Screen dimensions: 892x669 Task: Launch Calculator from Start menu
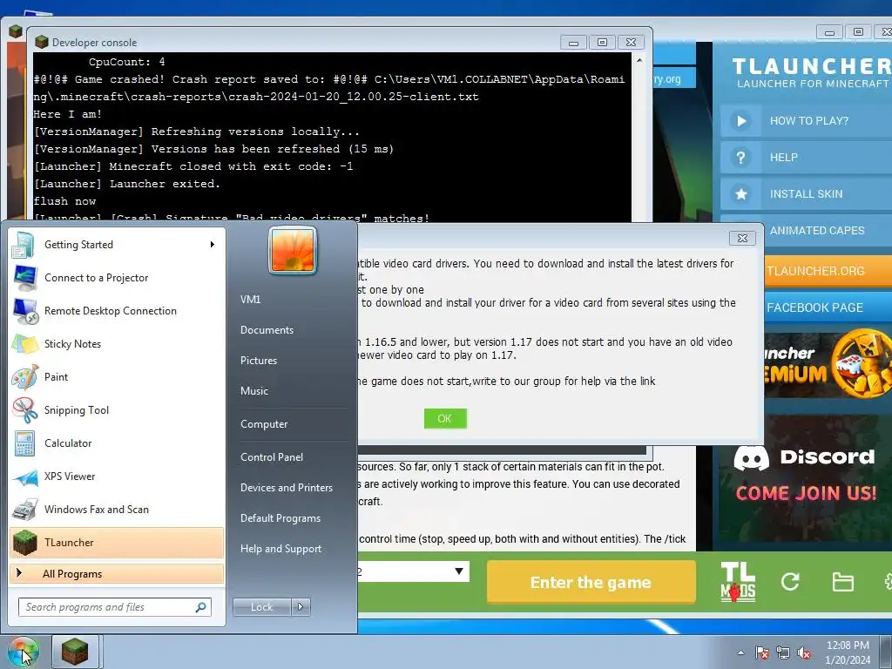[116, 443]
